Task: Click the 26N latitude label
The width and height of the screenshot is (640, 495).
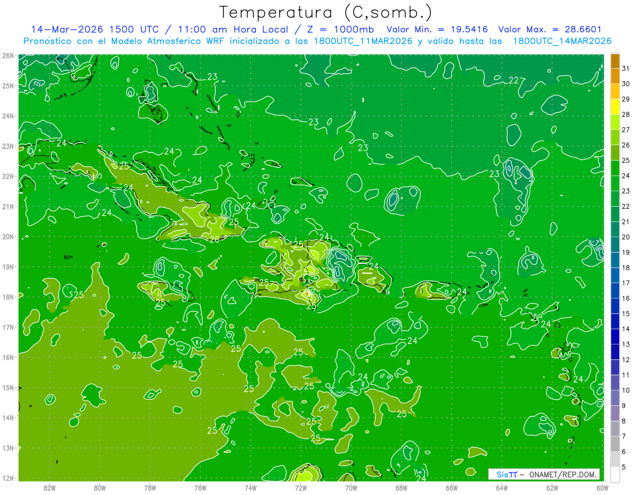Action: pyautogui.click(x=7, y=56)
